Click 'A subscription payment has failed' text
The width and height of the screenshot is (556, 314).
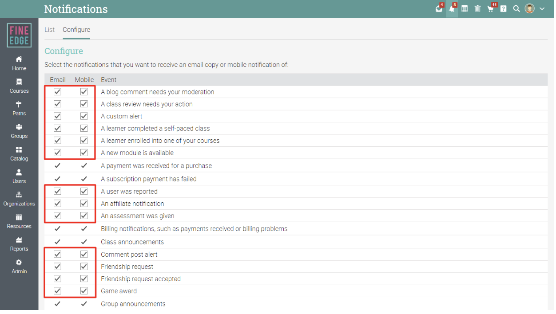tap(149, 179)
